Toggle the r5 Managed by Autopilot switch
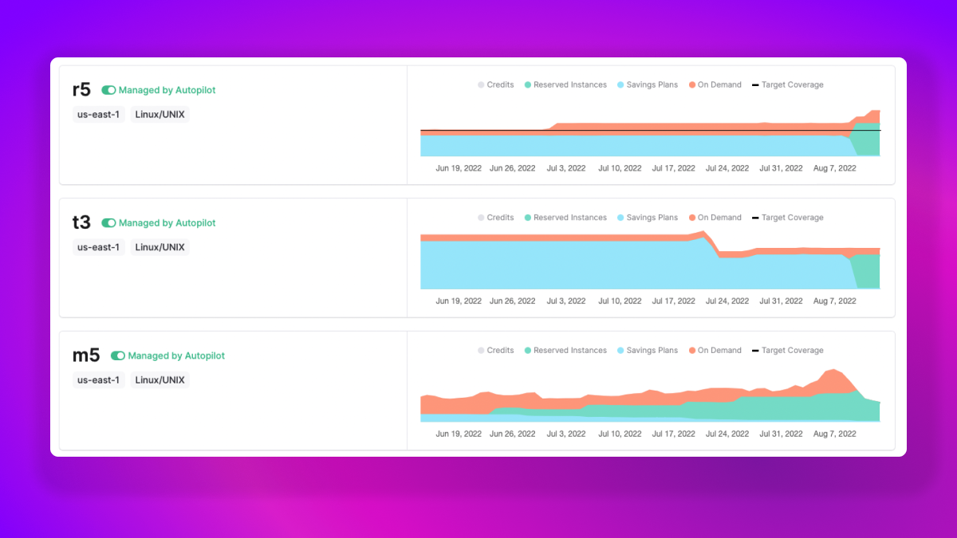 click(108, 90)
